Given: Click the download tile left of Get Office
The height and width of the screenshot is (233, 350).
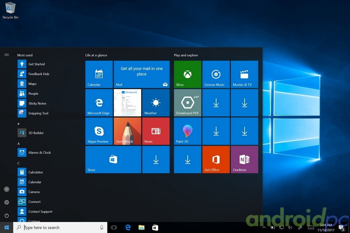Looking at the screenshot, I should (188, 159).
